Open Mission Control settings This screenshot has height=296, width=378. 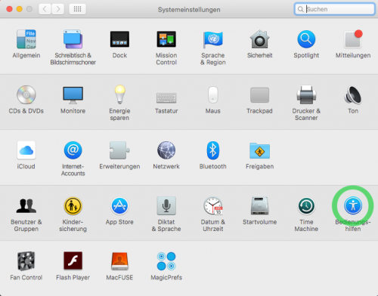point(166,39)
